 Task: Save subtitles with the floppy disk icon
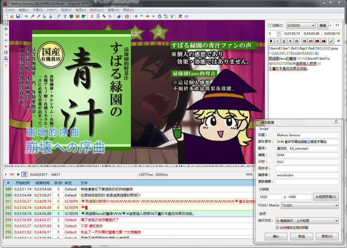click(x=18, y=16)
